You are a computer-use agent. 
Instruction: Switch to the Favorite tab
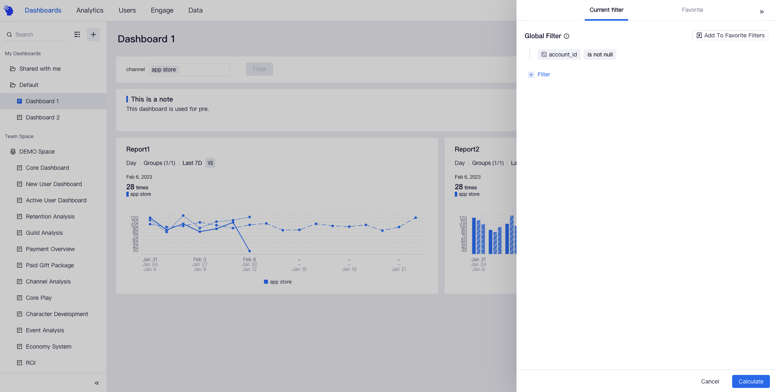pyautogui.click(x=692, y=10)
